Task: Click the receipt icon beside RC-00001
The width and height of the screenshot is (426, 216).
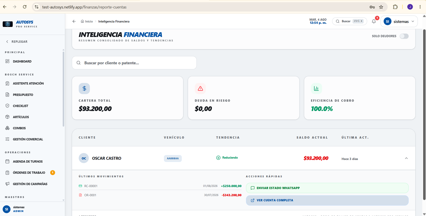Action: tap(81, 186)
